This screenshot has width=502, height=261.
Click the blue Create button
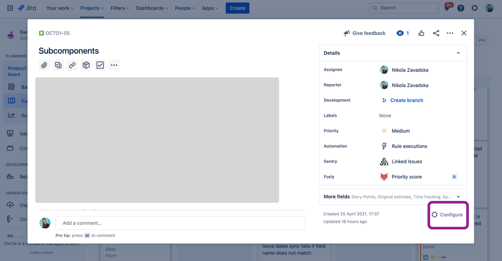(237, 8)
